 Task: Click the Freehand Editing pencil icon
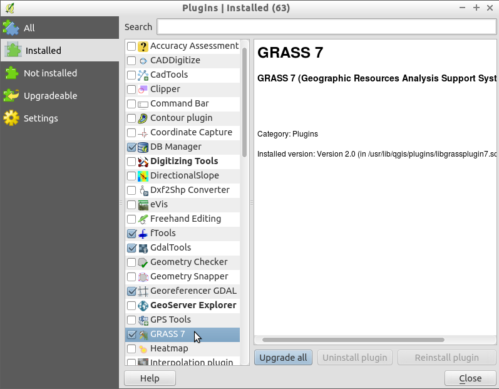[143, 219]
